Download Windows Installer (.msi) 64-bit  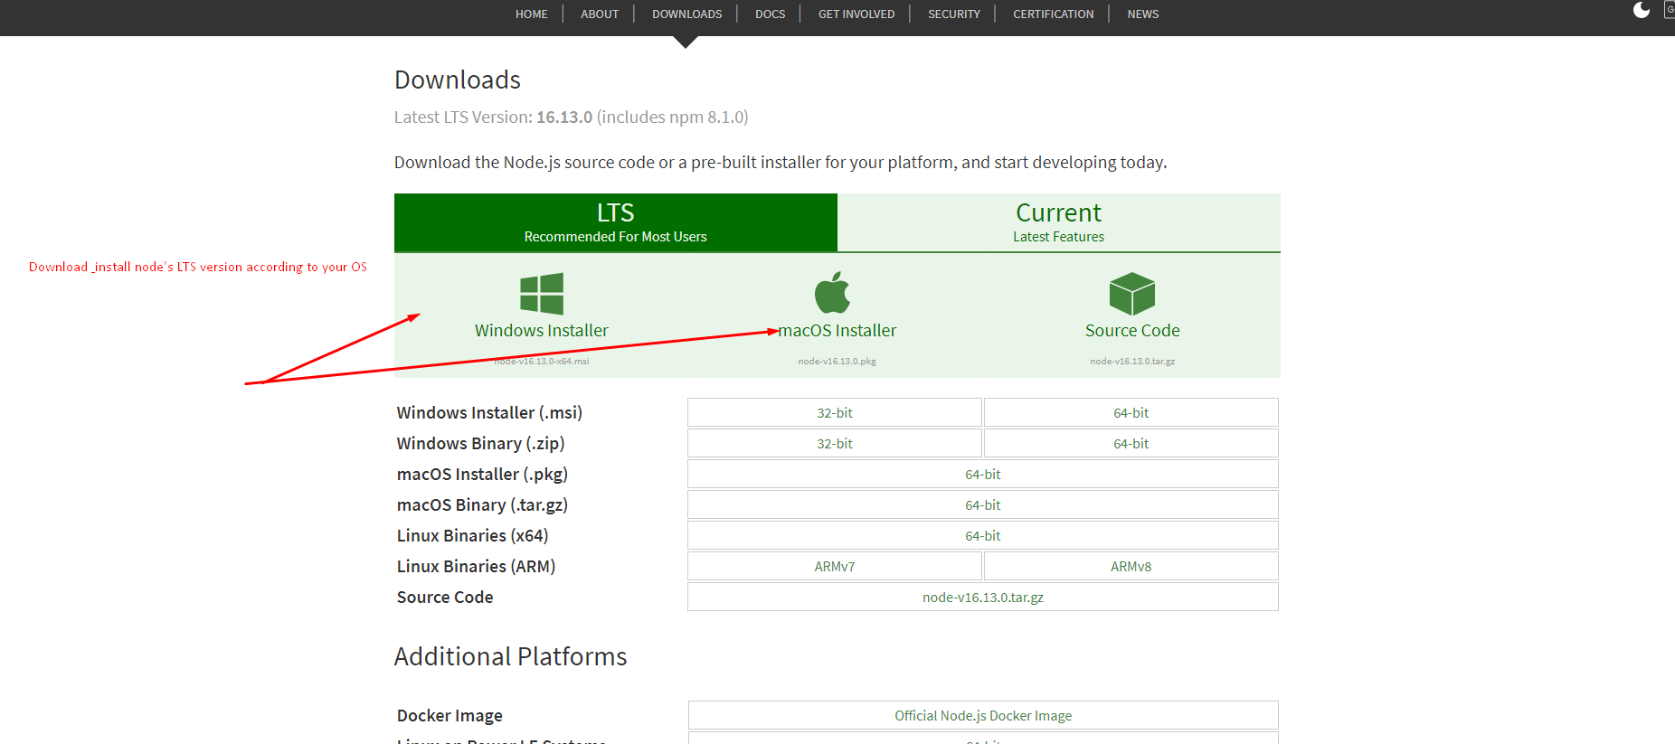(1131, 413)
